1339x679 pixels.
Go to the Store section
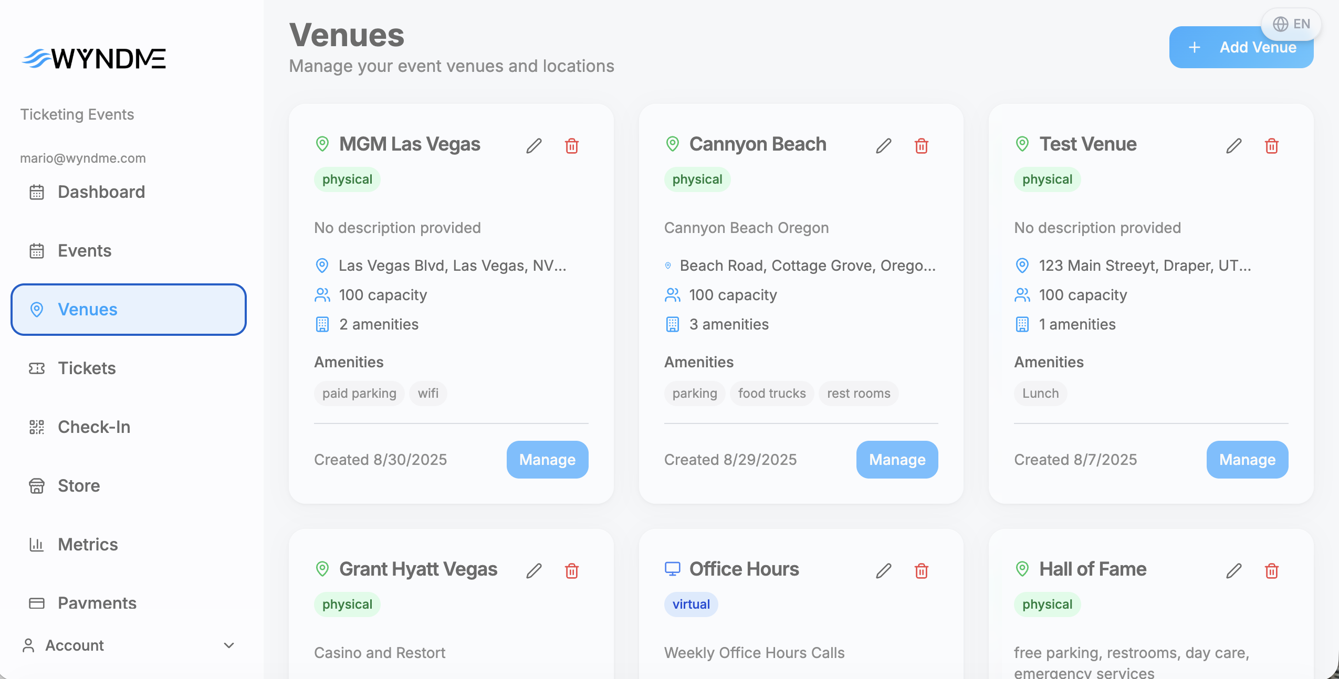click(x=129, y=486)
